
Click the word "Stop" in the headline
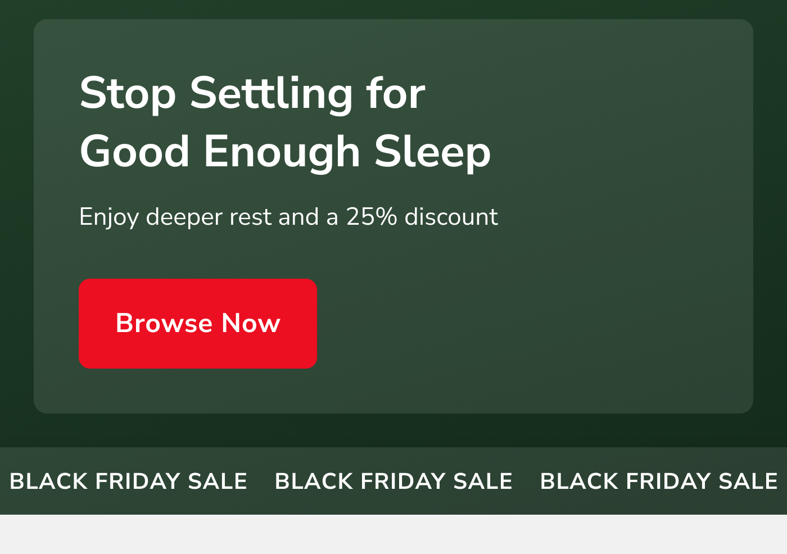(128, 94)
